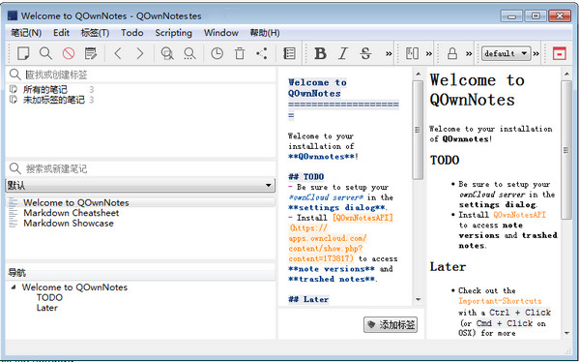
Task: Open the todo list icon
Action: pos(289,53)
